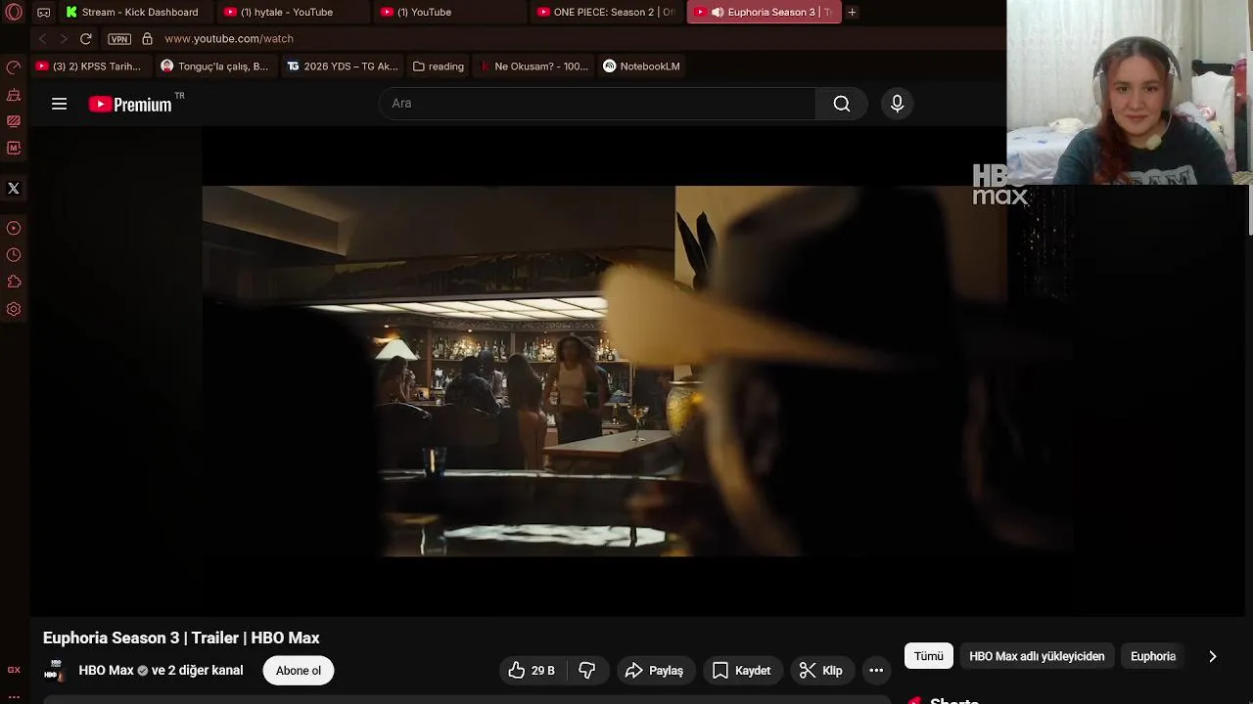The image size is (1253, 704).
Task: Click the Ara search input field
Action: [597, 103]
